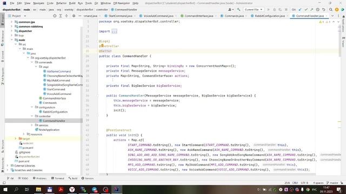
Task: Click Git Commit checkmark icon
Action: point(306,10)
